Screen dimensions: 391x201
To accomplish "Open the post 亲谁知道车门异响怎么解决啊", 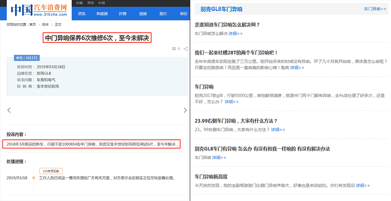I will tap(227, 25).
